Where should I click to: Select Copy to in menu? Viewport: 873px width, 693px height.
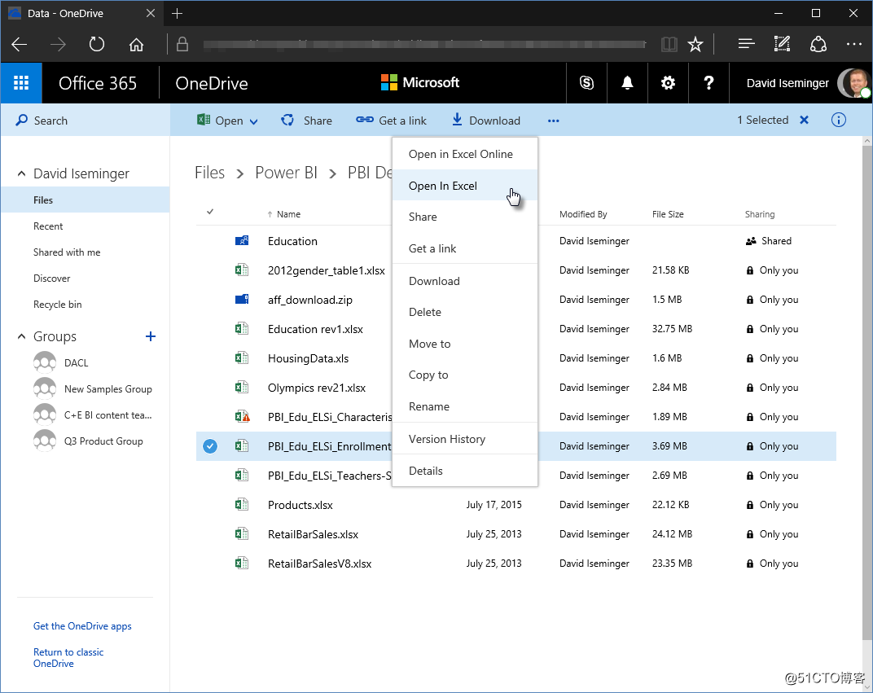click(465, 375)
